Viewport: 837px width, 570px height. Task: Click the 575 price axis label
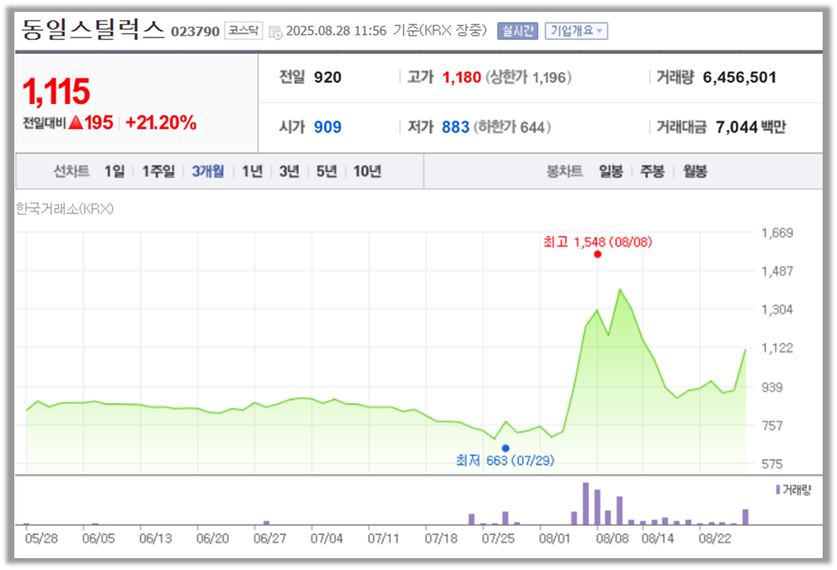[772, 463]
